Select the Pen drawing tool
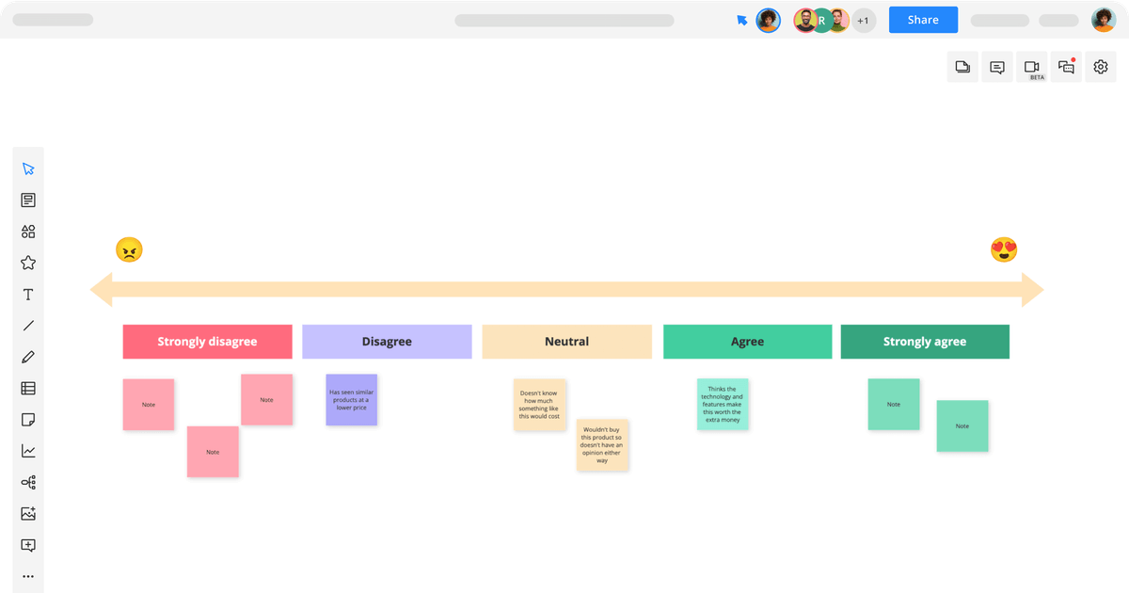Viewport: 1129px width, 593px height. click(x=28, y=357)
